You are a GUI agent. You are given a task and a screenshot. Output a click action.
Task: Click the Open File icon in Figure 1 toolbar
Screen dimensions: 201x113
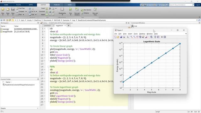pyautogui.click(x=118, y=37)
